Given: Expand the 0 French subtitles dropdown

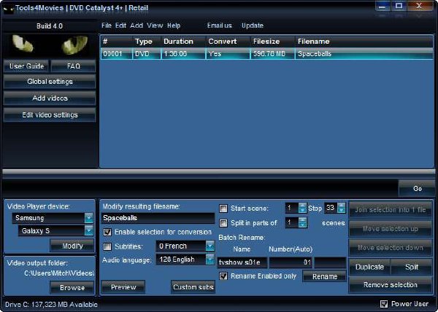Looking at the screenshot, I should 210,246.
